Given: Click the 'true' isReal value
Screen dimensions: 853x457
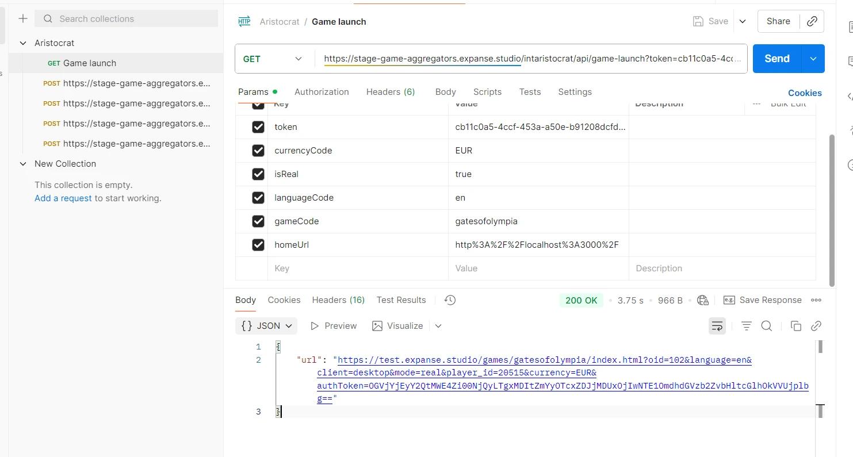Looking at the screenshot, I should [x=463, y=174].
